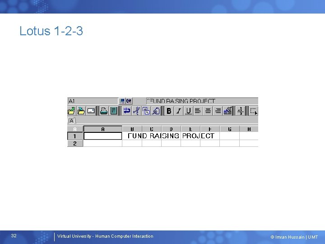Toggle Italic formatting
This screenshot has width=325, height=244.
(178, 111)
